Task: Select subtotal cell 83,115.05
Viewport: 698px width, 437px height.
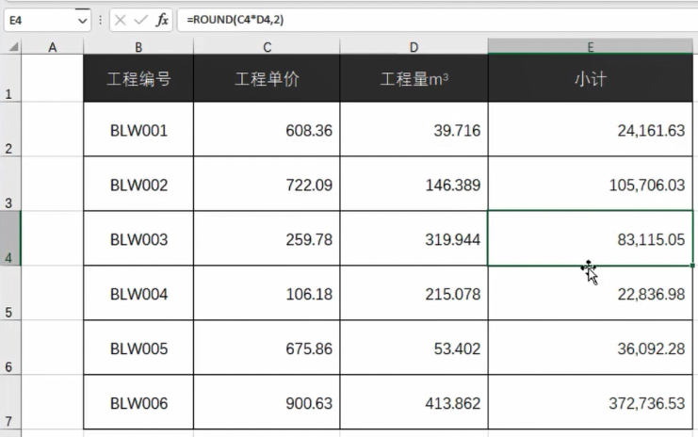Action: pos(591,238)
